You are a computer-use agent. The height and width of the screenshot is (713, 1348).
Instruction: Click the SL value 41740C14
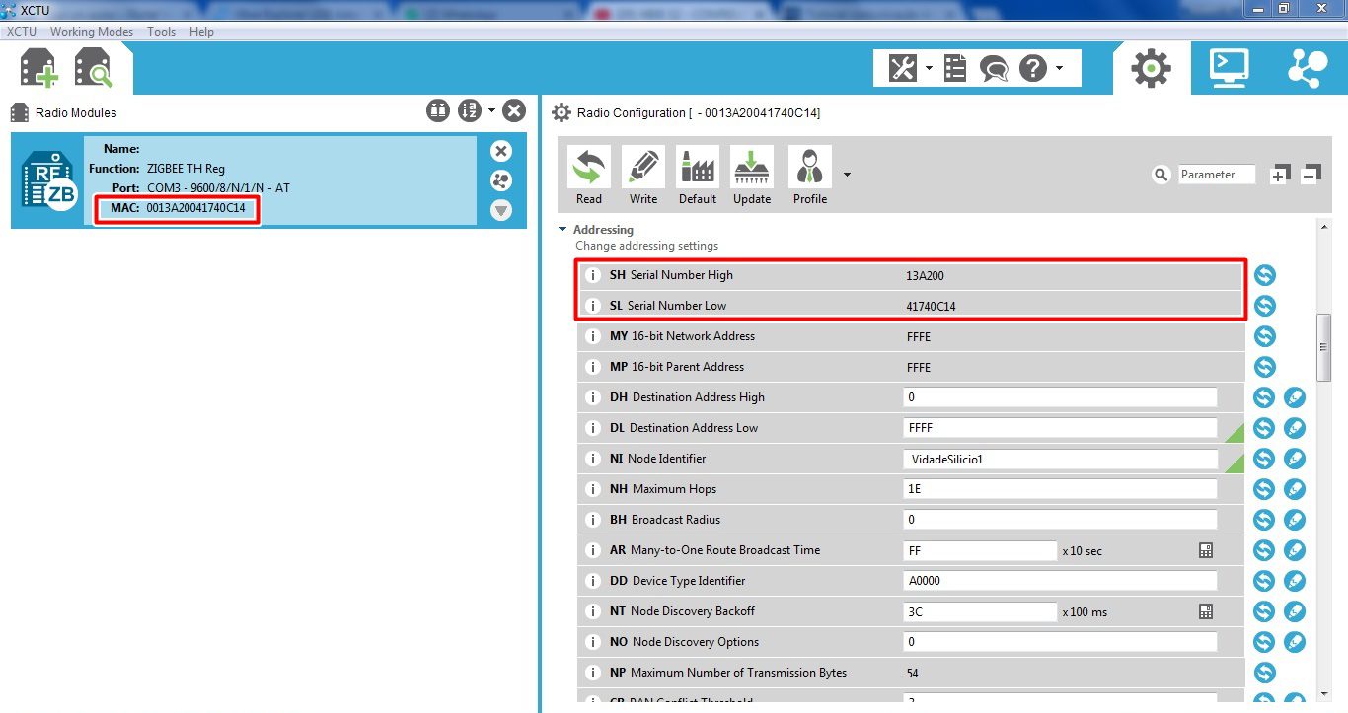[931, 306]
